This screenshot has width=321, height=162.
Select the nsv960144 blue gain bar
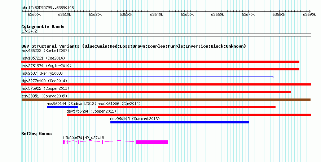(62, 107)
